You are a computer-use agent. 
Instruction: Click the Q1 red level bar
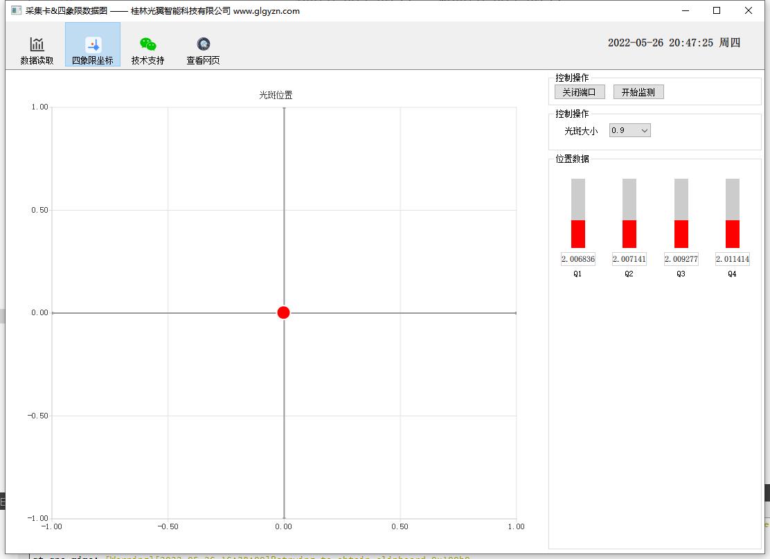[577, 233]
